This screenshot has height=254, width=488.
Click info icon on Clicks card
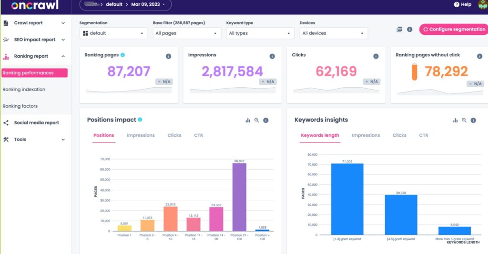tap(376, 56)
